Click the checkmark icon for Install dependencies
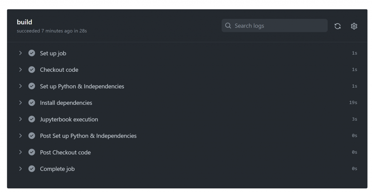The image size is (372, 192). (x=32, y=103)
